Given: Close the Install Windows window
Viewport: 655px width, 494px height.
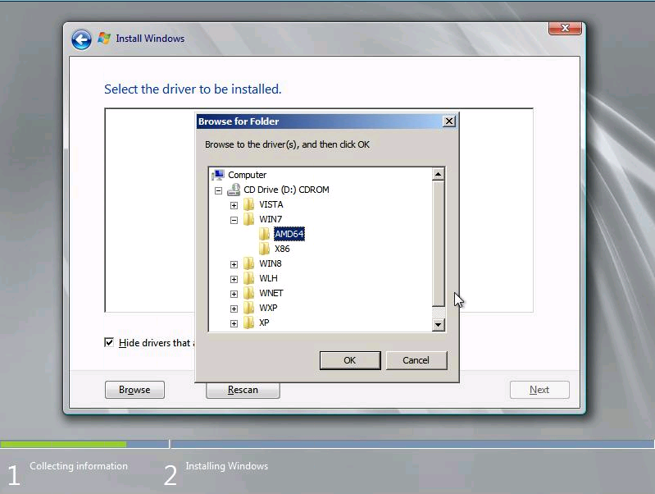Looking at the screenshot, I should (565, 28).
